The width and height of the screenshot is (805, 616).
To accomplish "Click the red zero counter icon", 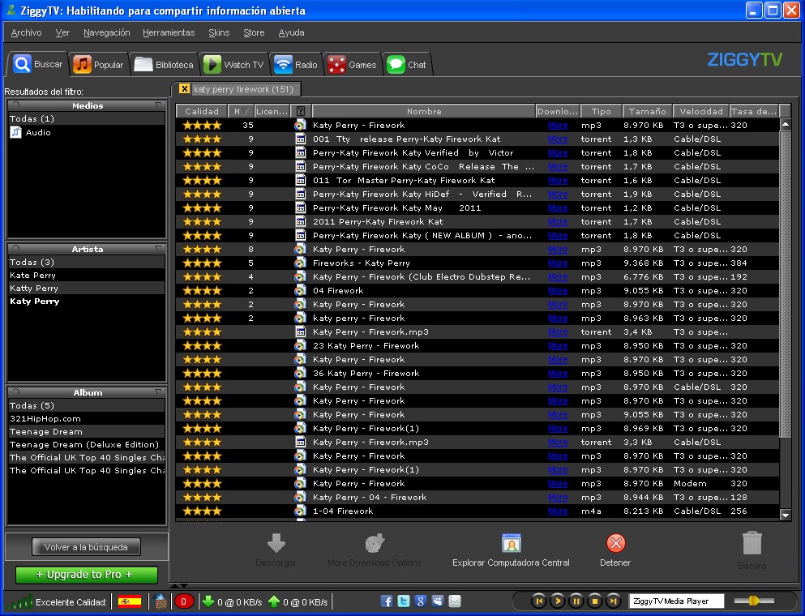I will point(184,601).
